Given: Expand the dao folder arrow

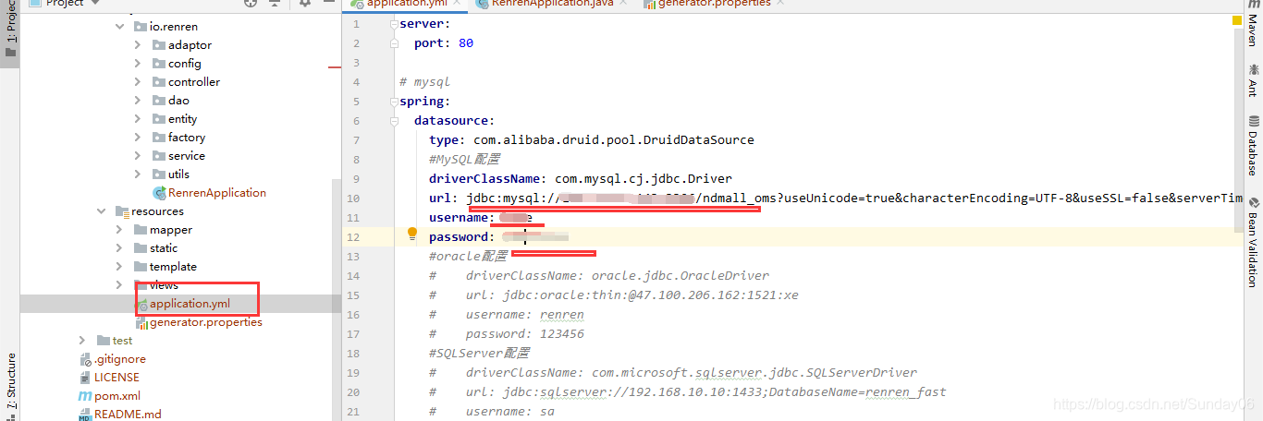Looking at the screenshot, I should pos(138,101).
